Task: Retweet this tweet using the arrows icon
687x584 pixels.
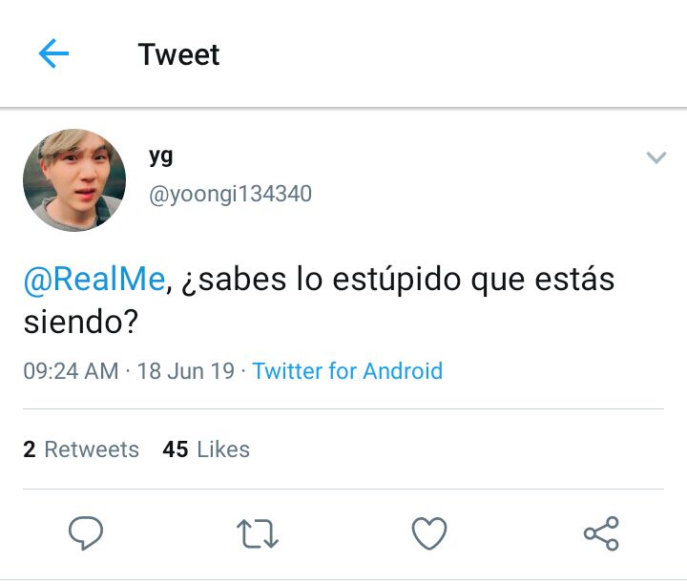Action: pyautogui.click(x=258, y=533)
